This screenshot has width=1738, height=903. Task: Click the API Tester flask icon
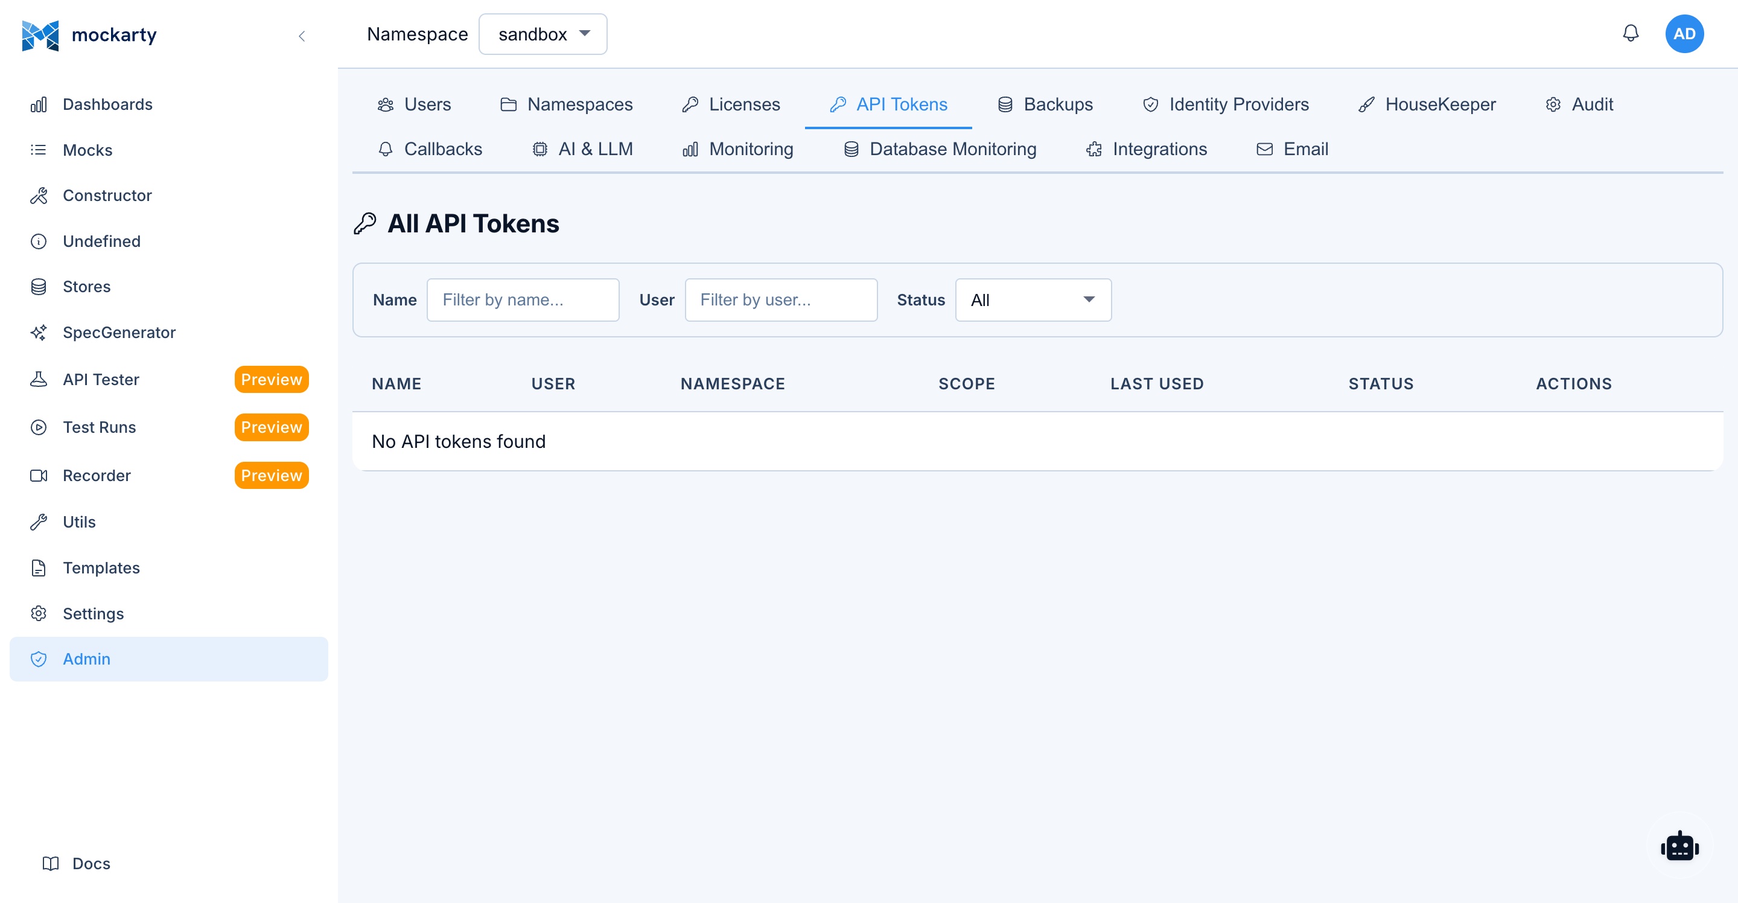[x=39, y=379]
